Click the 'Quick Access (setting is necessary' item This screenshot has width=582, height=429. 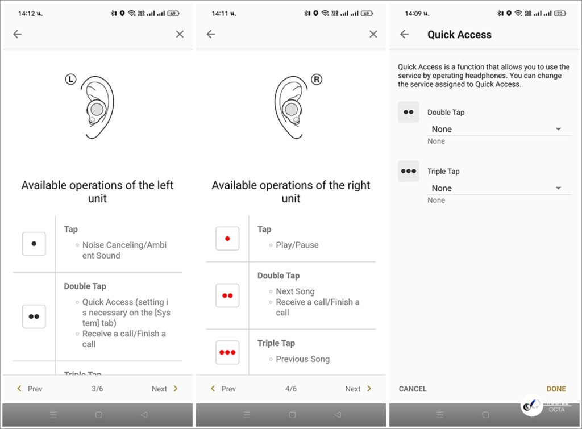point(126,313)
